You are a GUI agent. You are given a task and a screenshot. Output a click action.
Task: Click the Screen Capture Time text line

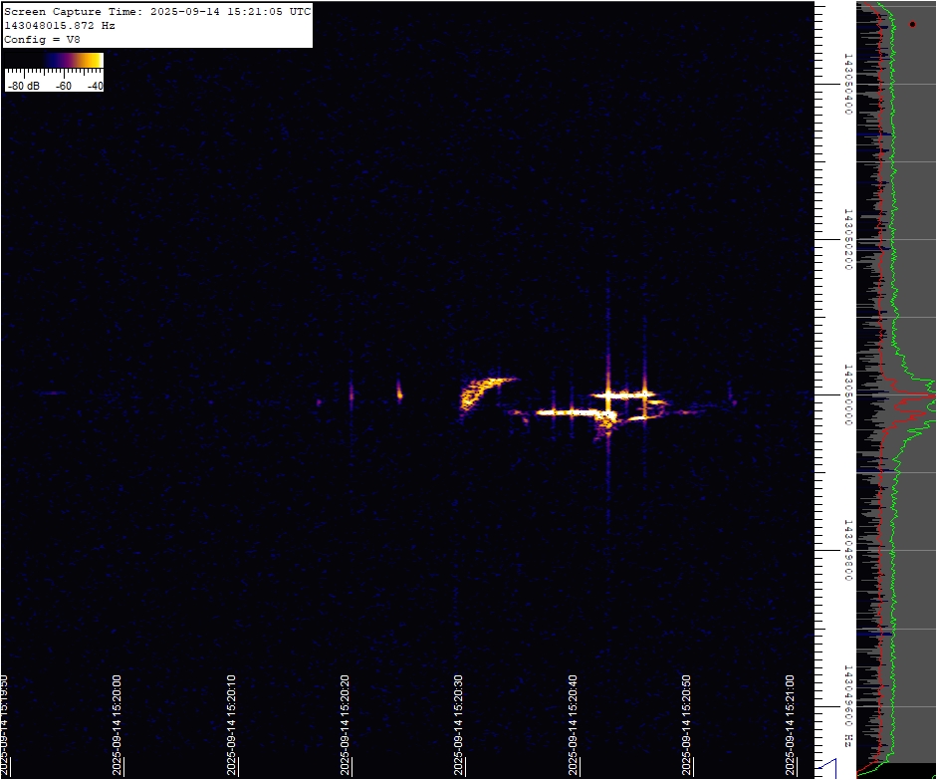tap(157, 12)
